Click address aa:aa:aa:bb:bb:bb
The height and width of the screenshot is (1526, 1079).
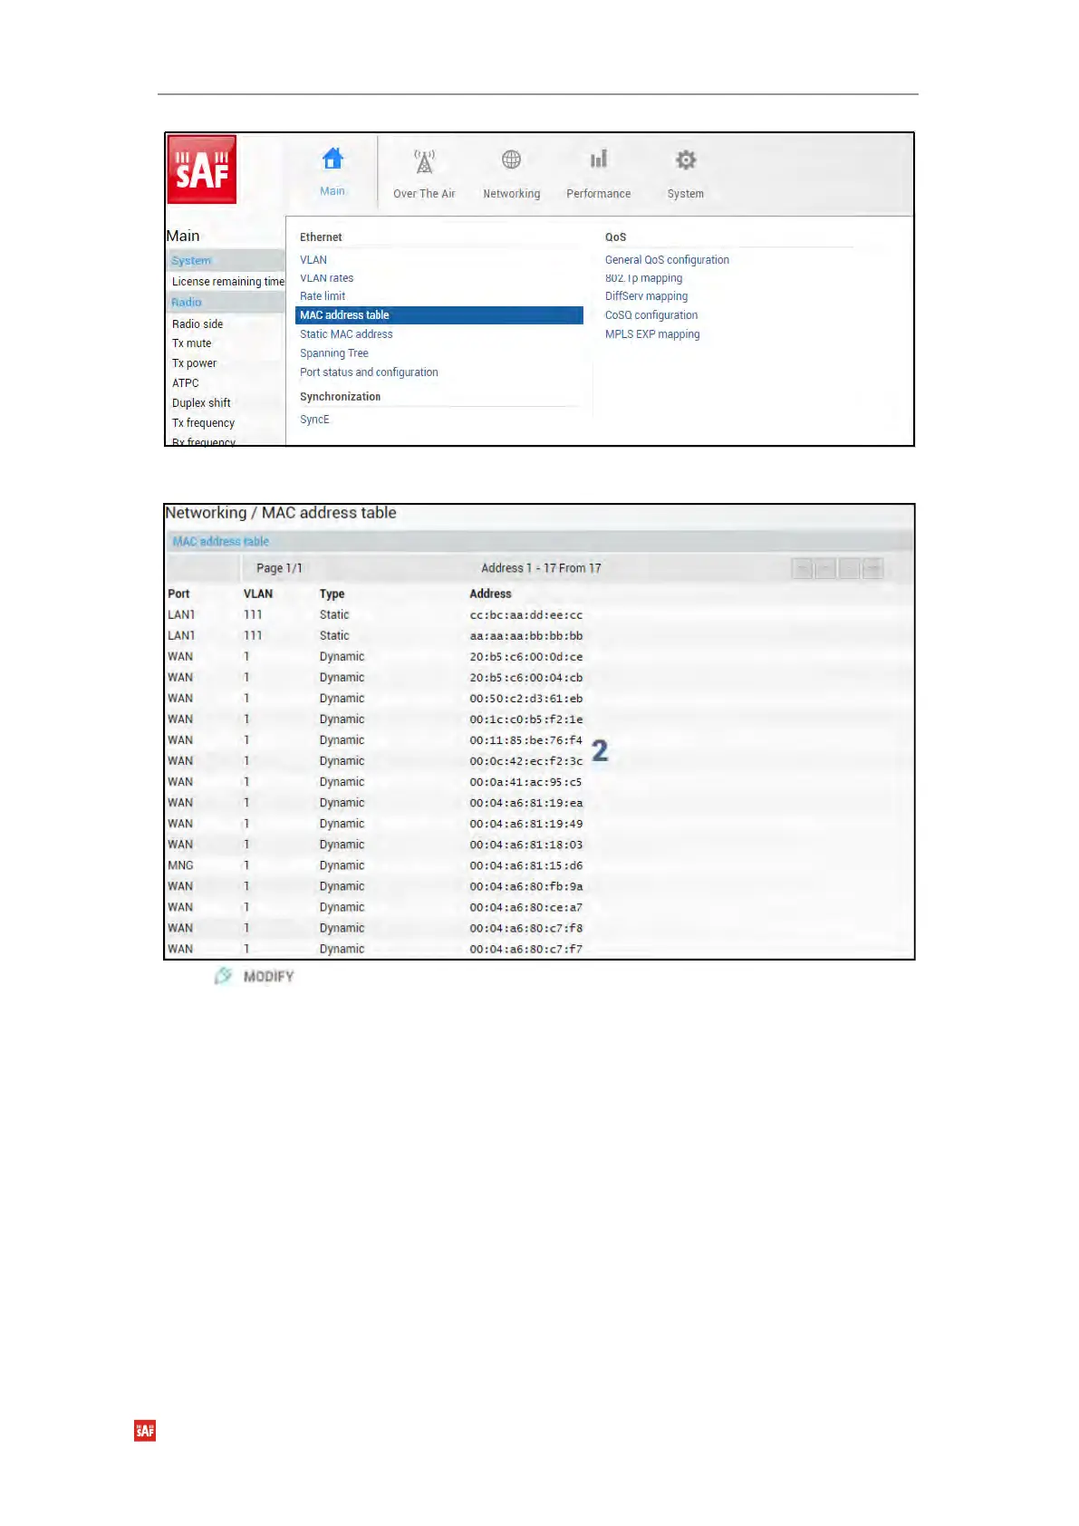(526, 635)
